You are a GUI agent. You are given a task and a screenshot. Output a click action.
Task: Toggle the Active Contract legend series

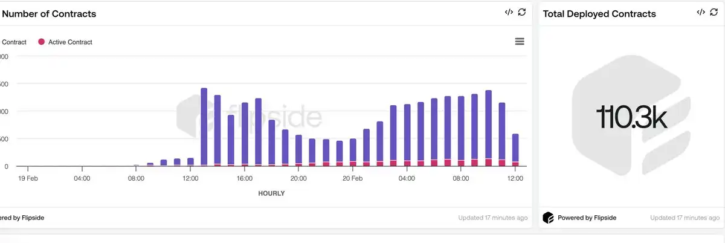click(x=69, y=42)
